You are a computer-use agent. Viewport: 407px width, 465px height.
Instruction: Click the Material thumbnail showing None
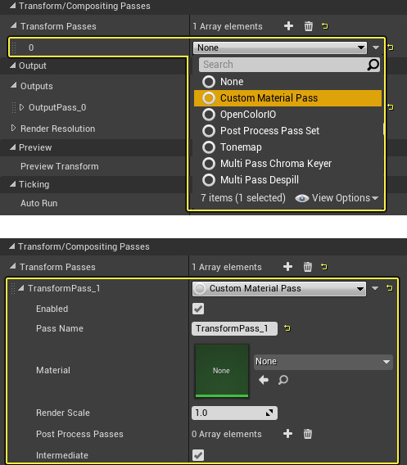pos(222,370)
